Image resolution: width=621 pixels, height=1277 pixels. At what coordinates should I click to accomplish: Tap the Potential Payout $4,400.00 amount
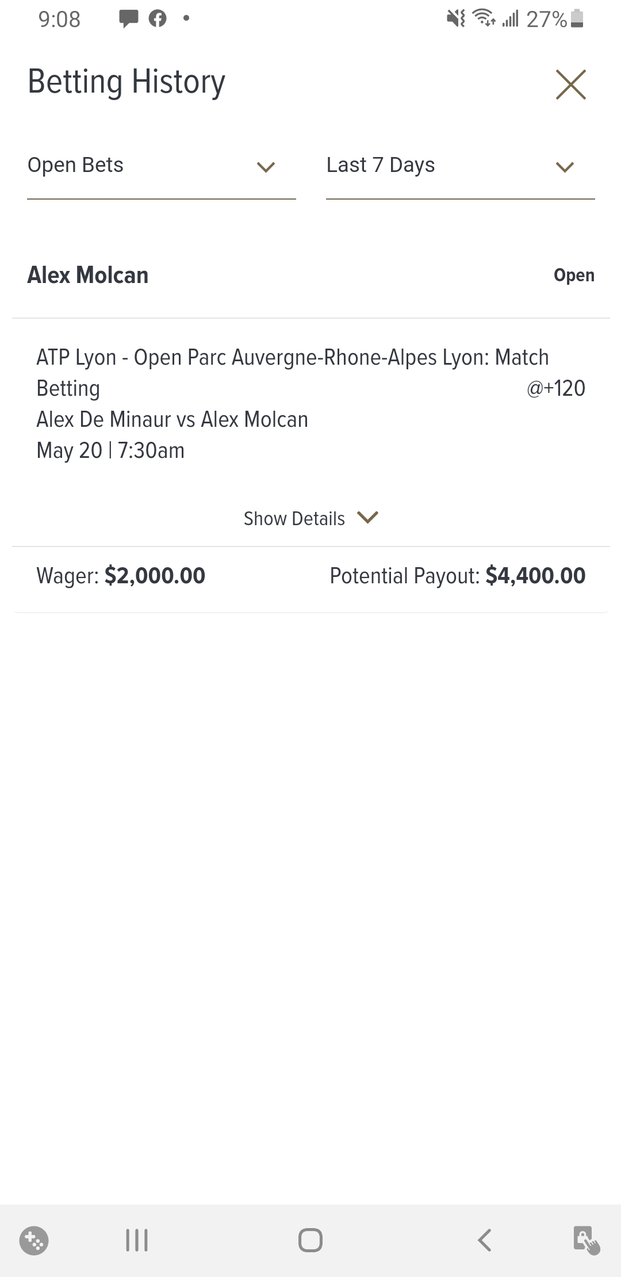click(x=535, y=576)
